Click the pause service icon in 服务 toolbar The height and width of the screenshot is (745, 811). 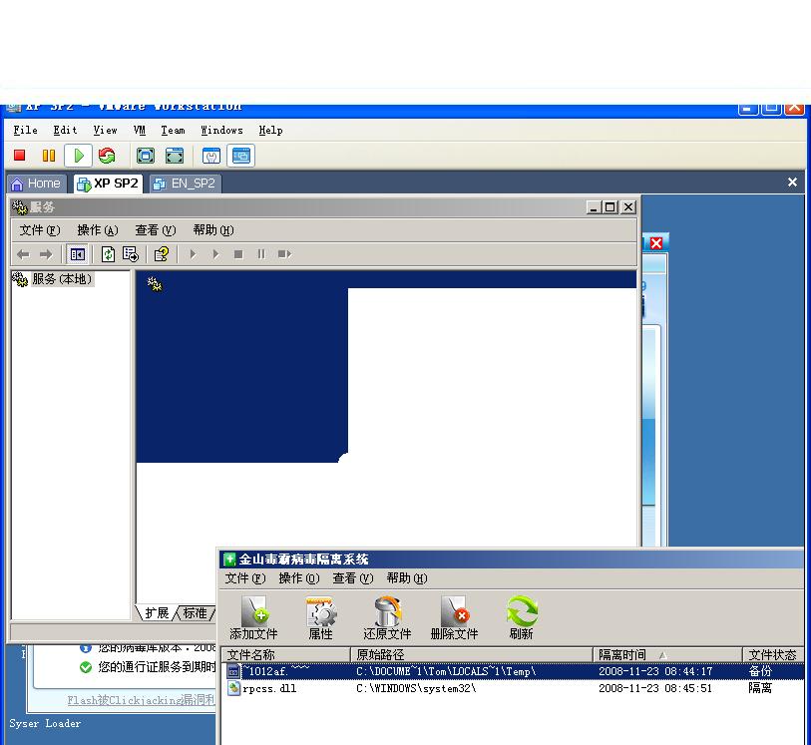tap(261, 254)
